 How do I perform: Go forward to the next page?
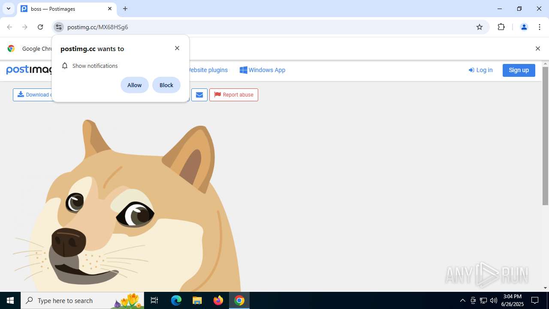25,27
